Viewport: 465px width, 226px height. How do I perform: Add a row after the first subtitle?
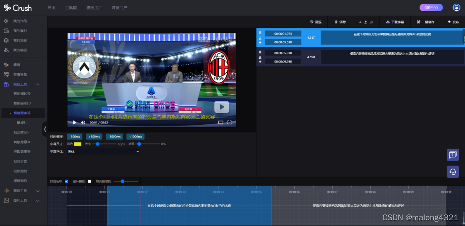[x=260, y=42]
